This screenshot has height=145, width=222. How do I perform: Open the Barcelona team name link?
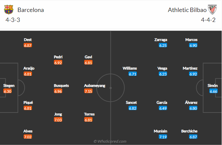click(x=31, y=10)
